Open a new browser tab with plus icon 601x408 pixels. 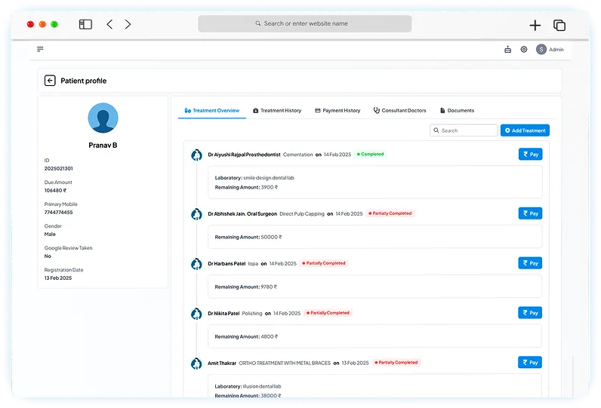pyautogui.click(x=535, y=25)
